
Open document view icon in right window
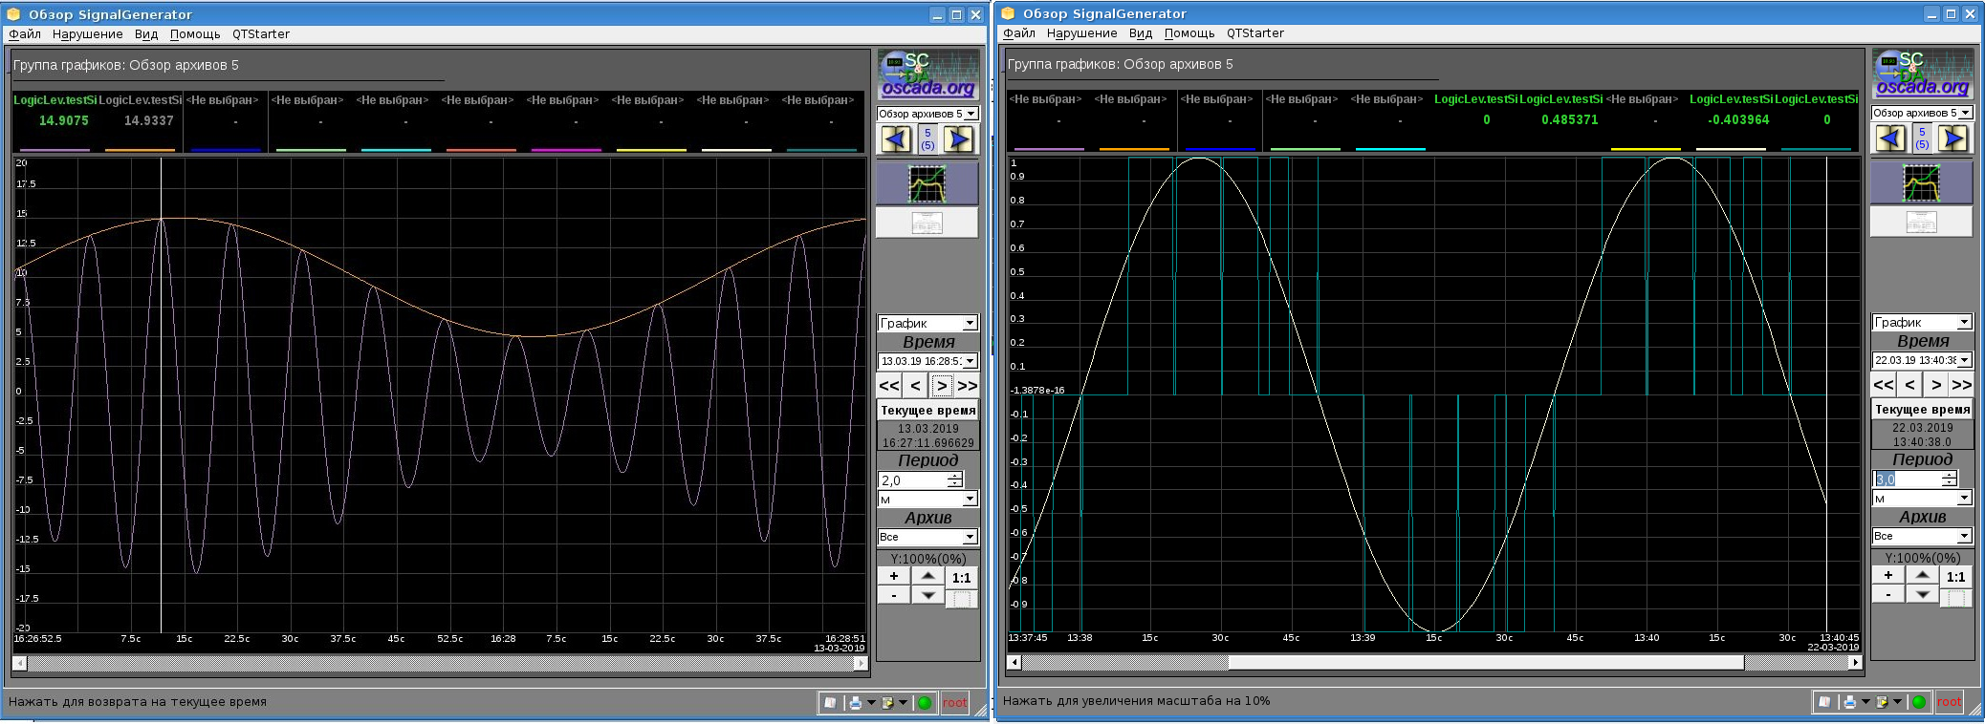tap(1921, 222)
